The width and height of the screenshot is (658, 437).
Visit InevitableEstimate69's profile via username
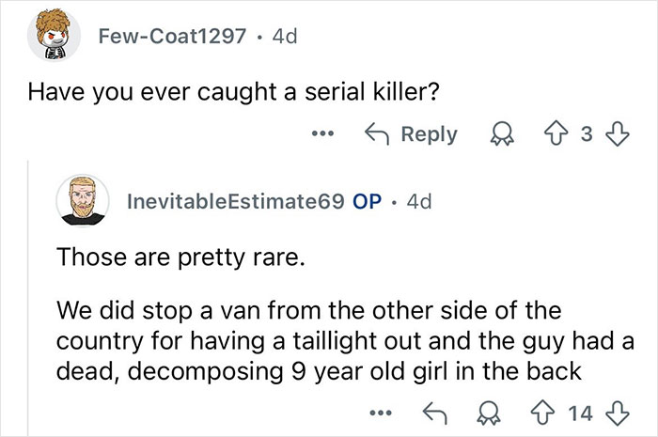pos(236,203)
